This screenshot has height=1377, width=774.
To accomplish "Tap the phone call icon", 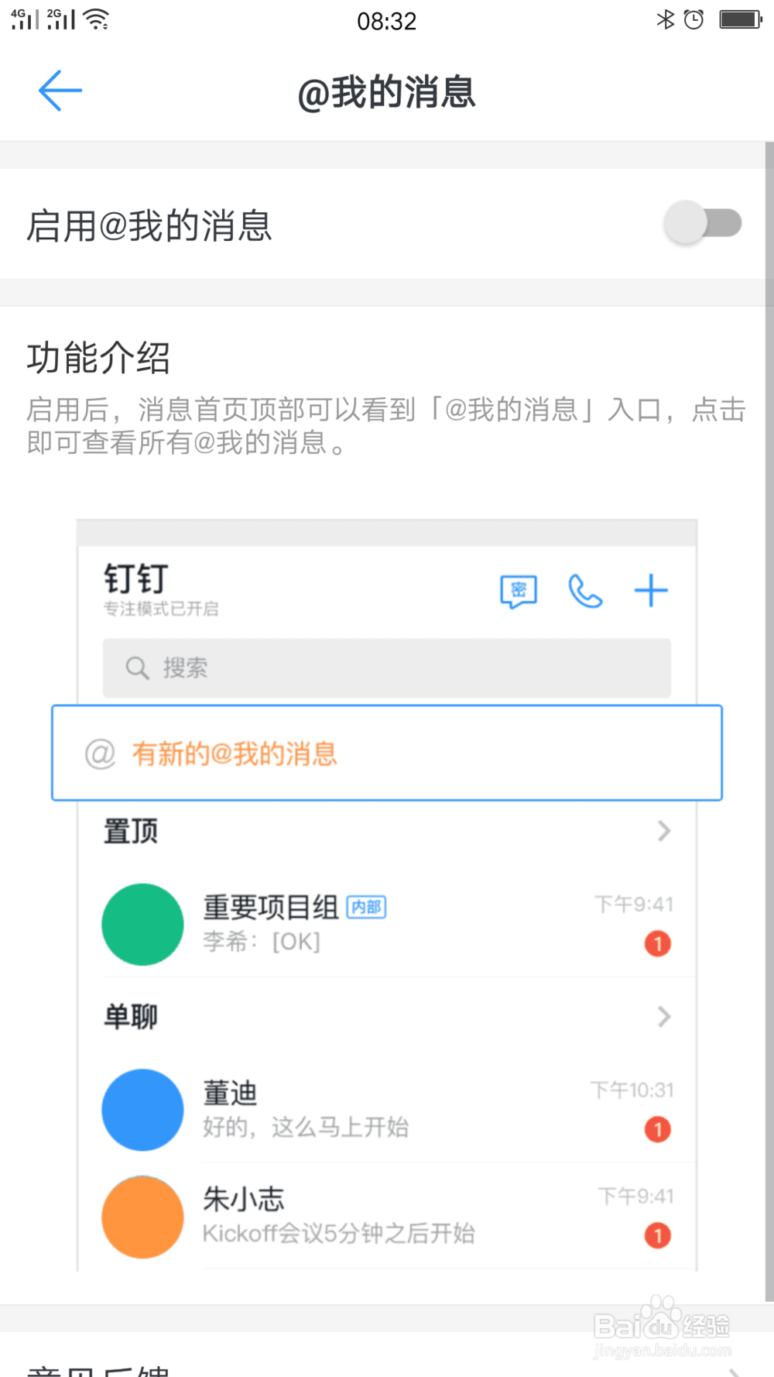I will coord(585,592).
